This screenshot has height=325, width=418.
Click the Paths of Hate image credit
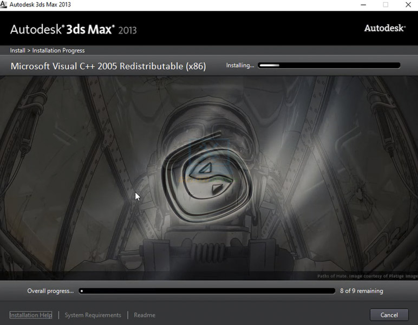click(367, 276)
